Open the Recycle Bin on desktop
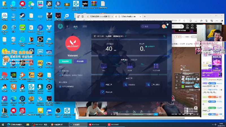 coord(13,40)
